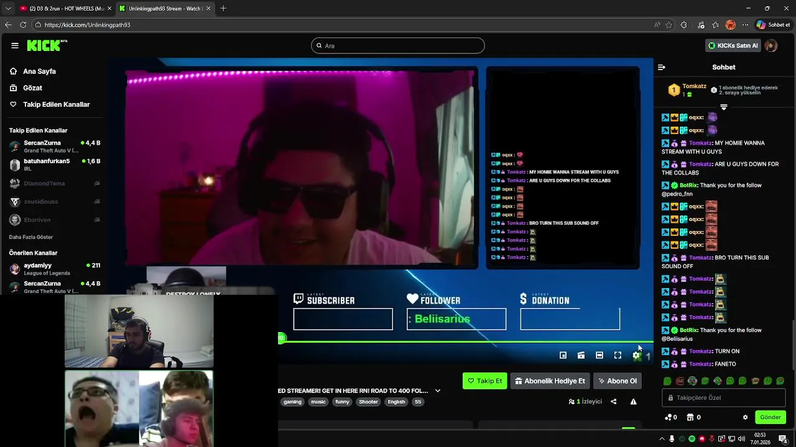
Task: Open zeusidiouss channel in sidebar
Action: click(55, 202)
